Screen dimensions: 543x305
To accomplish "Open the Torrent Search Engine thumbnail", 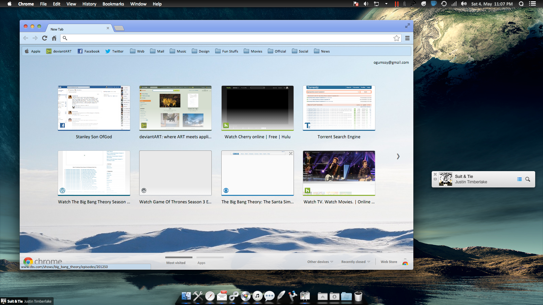I will coord(339,108).
